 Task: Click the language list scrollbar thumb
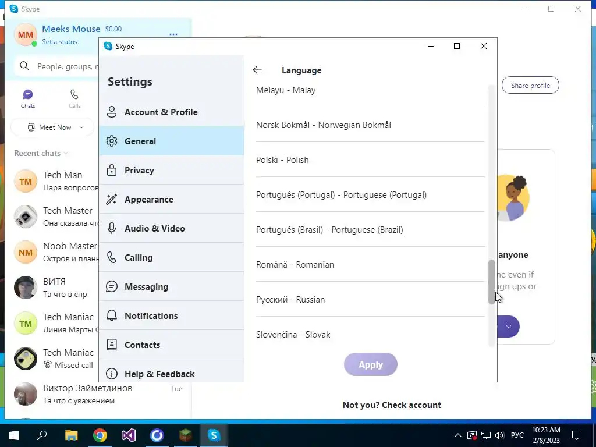491,282
